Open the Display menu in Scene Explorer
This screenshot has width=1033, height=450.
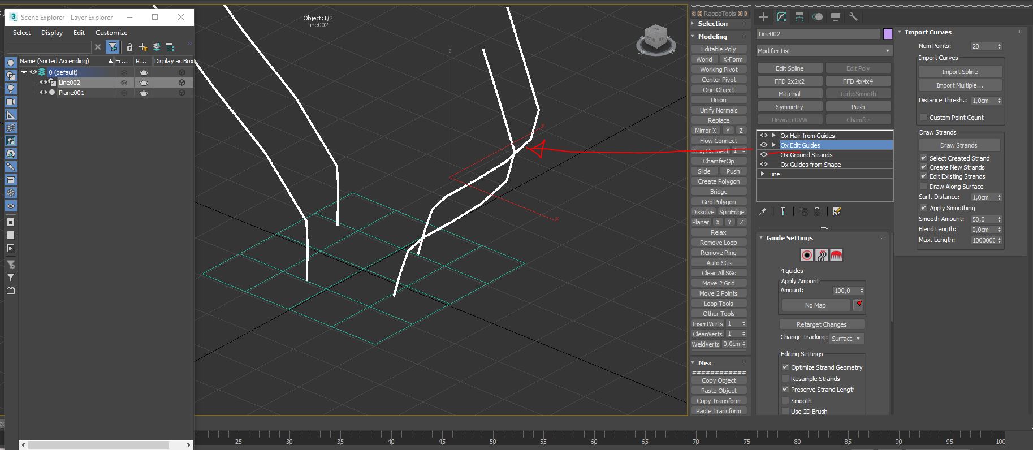tap(52, 33)
